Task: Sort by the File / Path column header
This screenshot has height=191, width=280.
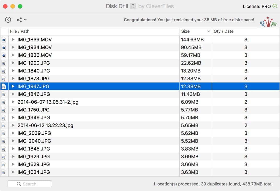Action: coord(94,31)
